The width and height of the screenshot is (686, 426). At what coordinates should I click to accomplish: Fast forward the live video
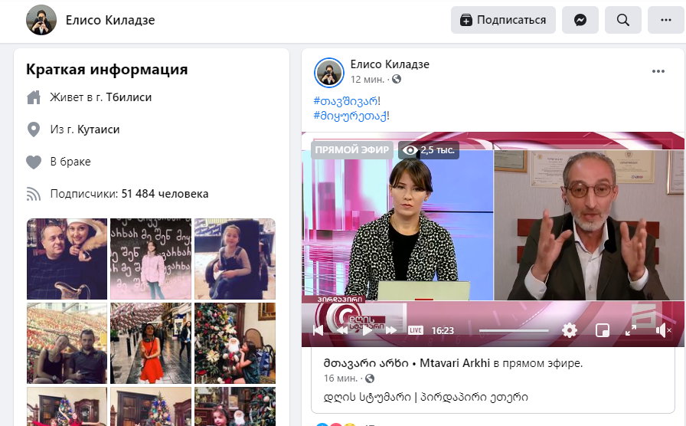[390, 330]
